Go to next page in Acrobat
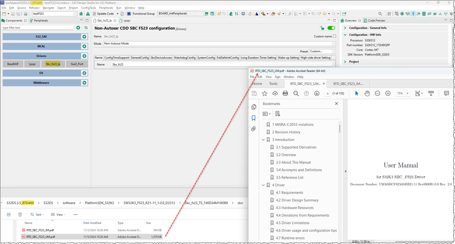Screen dimensions: 455x244 [x=317, y=94]
